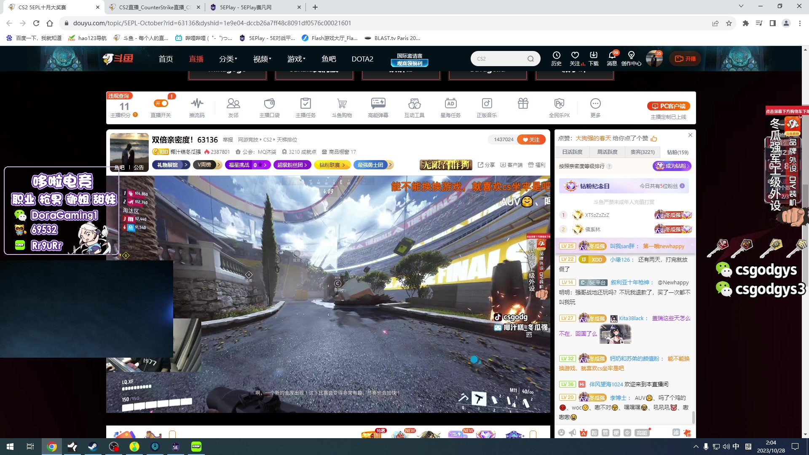Switch to 周活跃度 tab
This screenshot has height=455, width=809.
[x=607, y=152]
